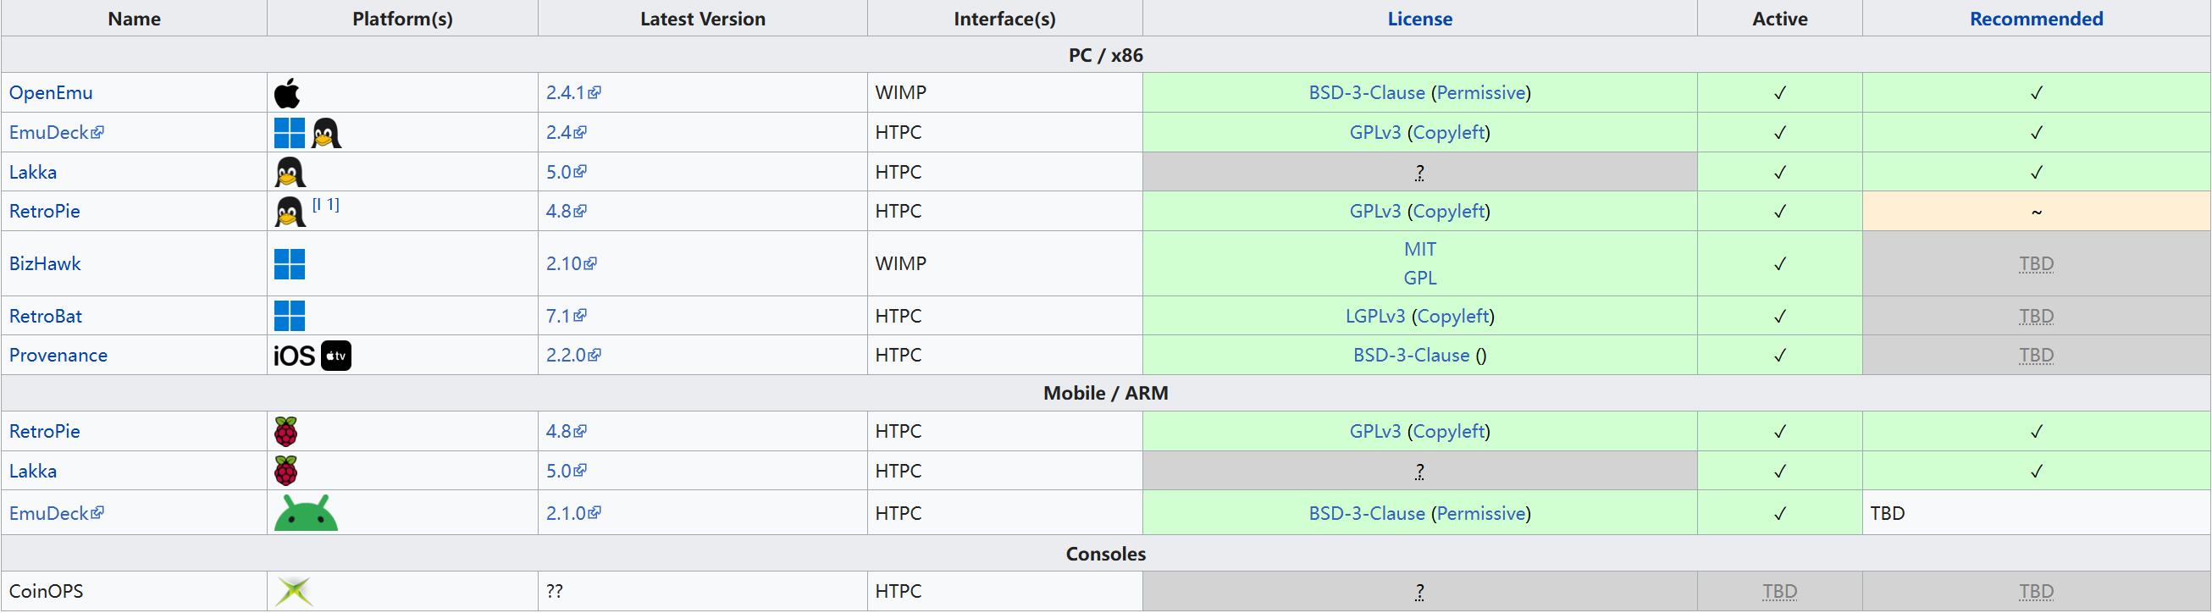This screenshot has height=613, width=2212.
Task: Open GPLv3 link in RetroPie Mobile row
Action: [x=1374, y=431]
